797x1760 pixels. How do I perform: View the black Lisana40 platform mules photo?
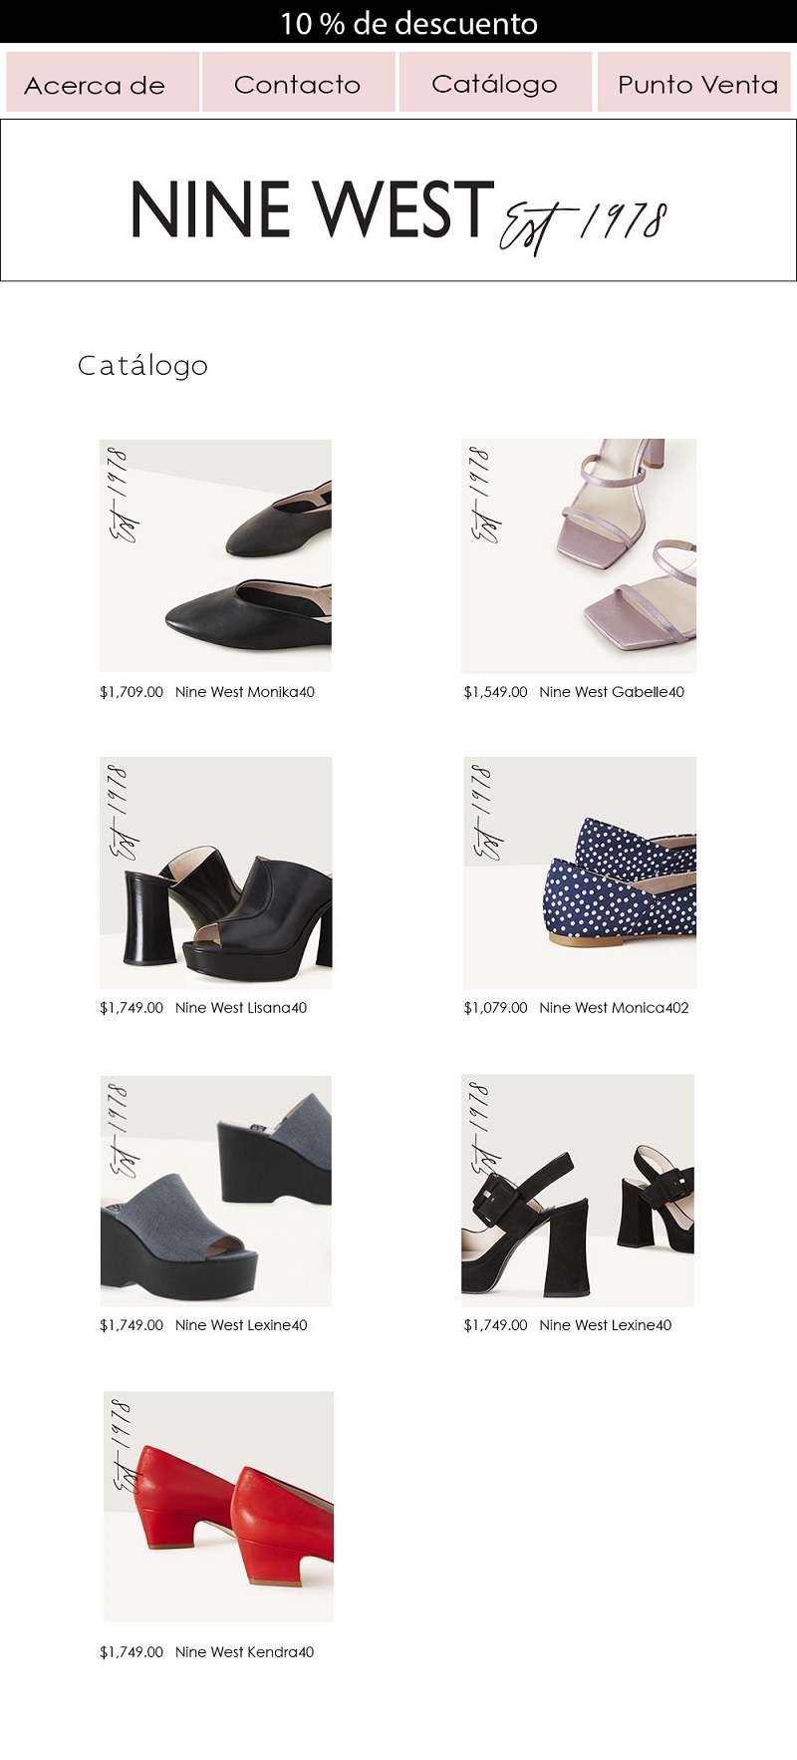point(215,873)
